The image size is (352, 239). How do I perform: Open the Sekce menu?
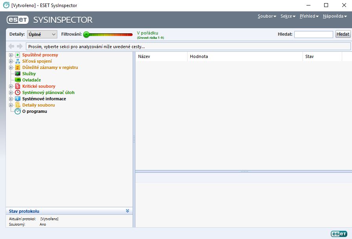[288, 16]
